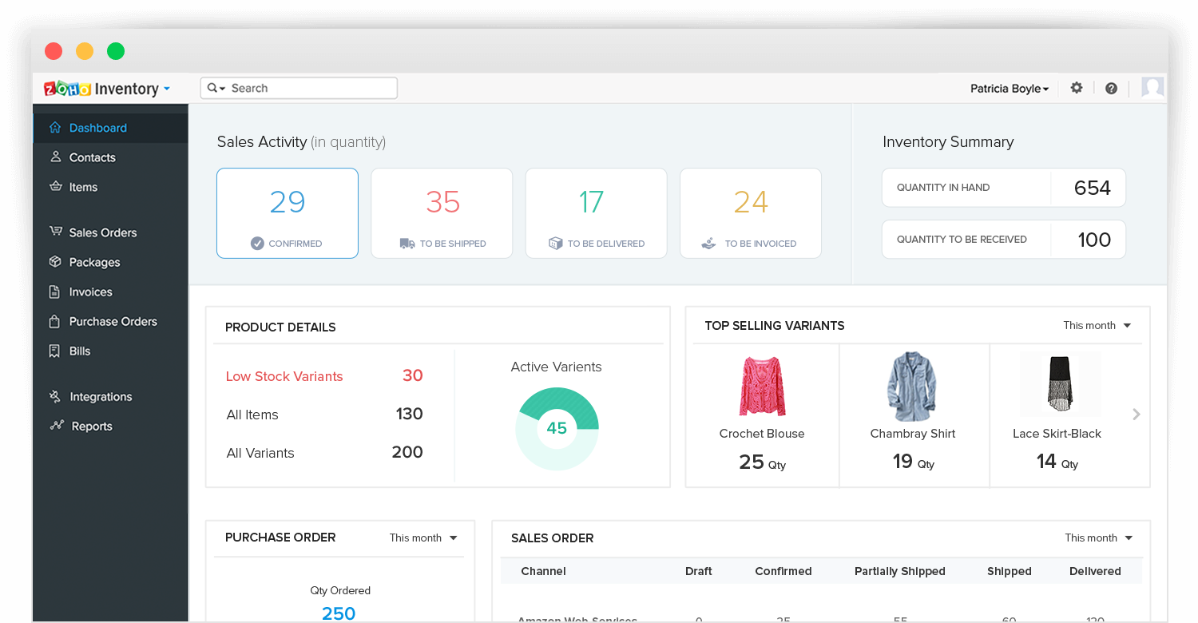Open Dashboard using the home icon
This screenshot has width=1198, height=623.
54,127
